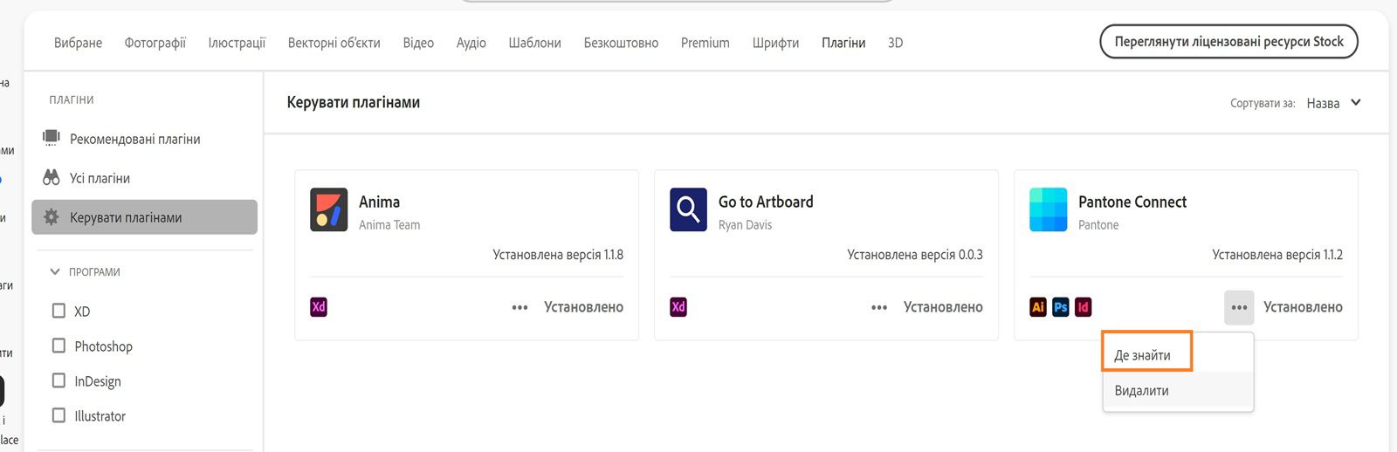Click Установлено on Pantone Connect card
This screenshot has height=452, width=1397.
pos(1303,307)
